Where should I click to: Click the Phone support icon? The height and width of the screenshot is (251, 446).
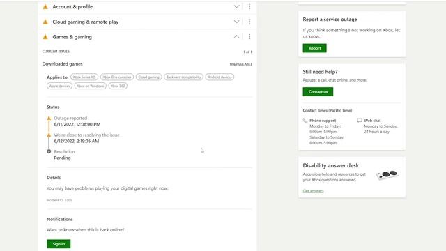point(305,121)
